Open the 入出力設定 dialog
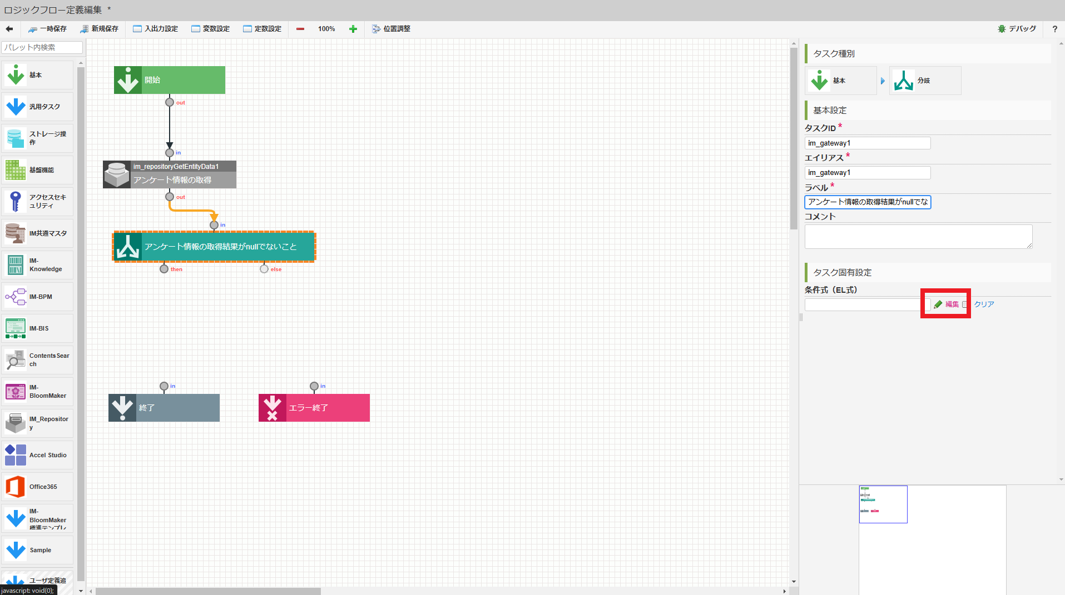The height and width of the screenshot is (595, 1065). 155,28
